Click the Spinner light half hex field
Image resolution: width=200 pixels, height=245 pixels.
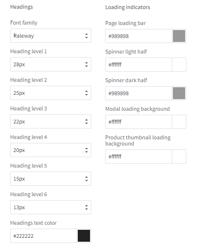[139, 65]
